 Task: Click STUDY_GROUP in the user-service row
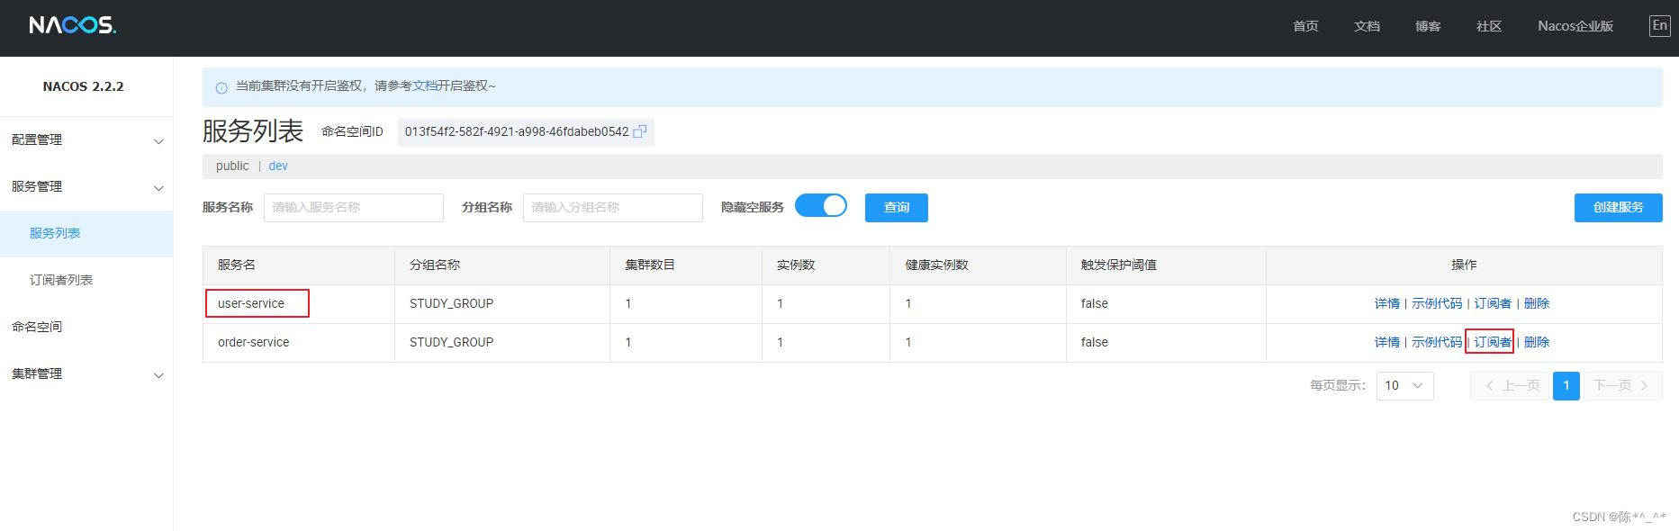click(451, 303)
